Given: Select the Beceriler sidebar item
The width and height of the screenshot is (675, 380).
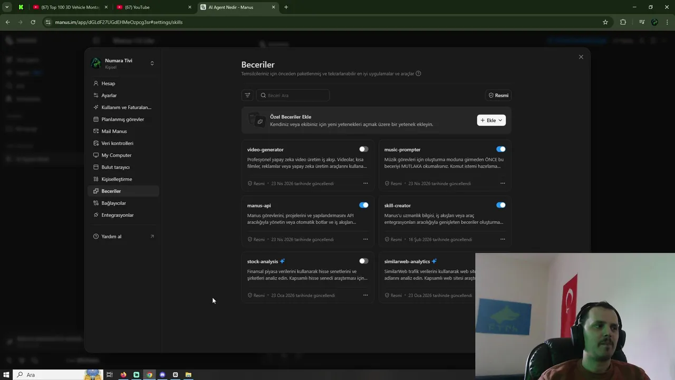Looking at the screenshot, I should pos(123,191).
